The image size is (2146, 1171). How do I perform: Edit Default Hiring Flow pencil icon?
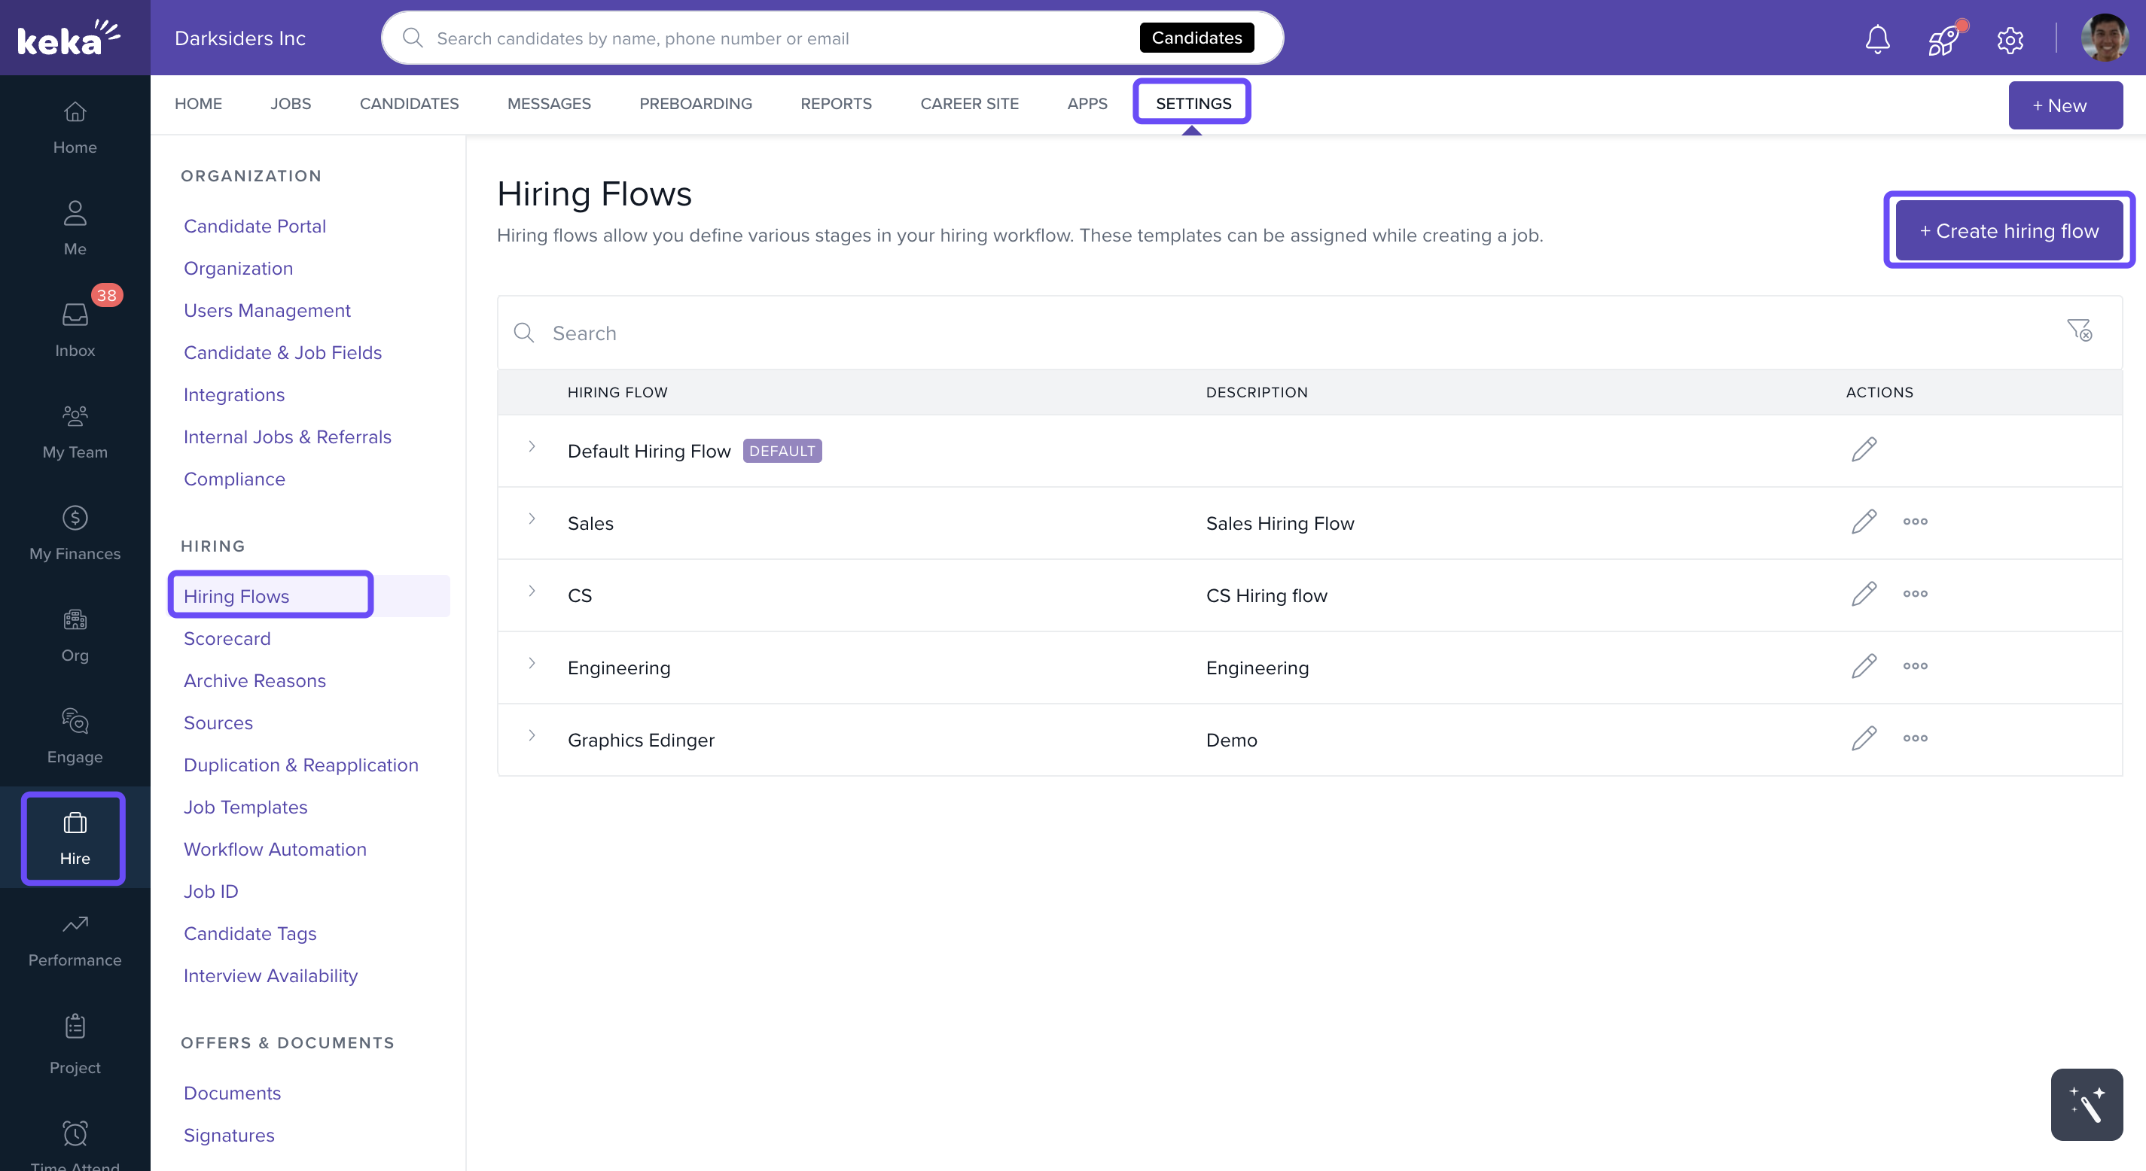point(1864,450)
